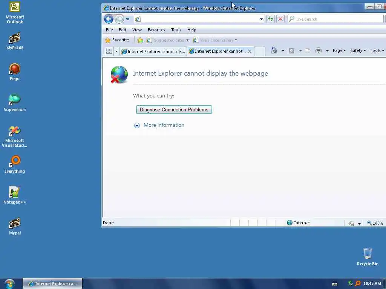This screenshot has height=289, width=386.
Task: Open the Windows Start orb
Action: tap(9, 284)
